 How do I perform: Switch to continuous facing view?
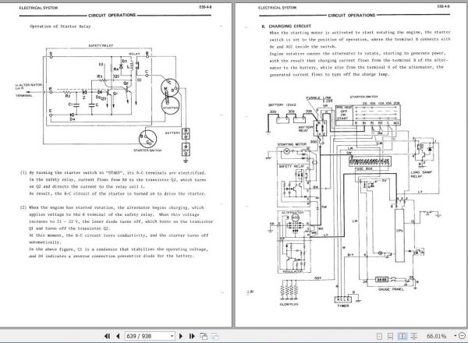point(413,336)
